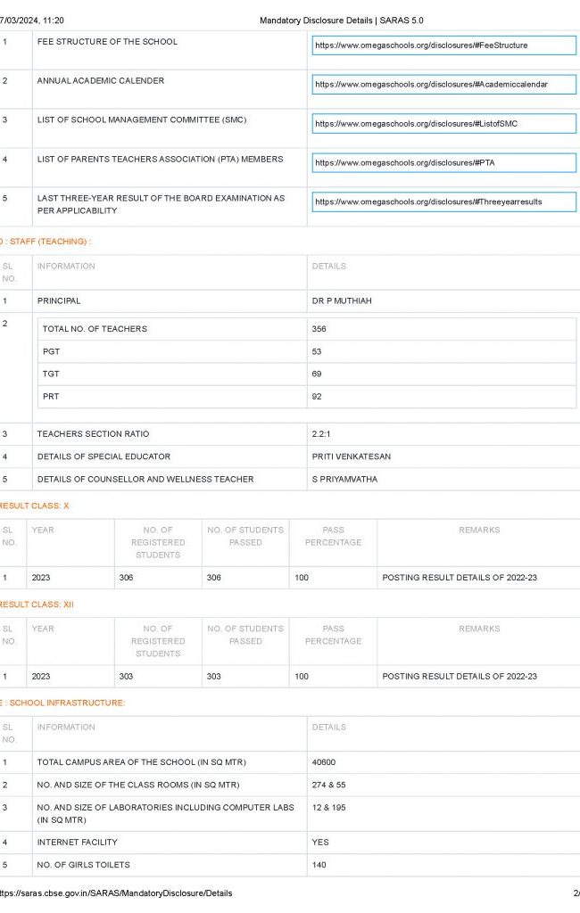Click total campus area value 40600
580x913 pixels.
(x=323, y=762)
